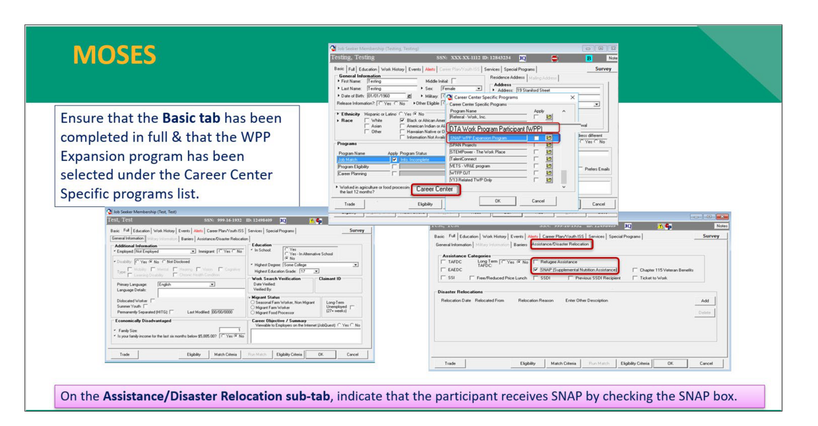Open the JQ JobQuest icon on Testing record
This screenshot has height=426, width=818.
point(522,58)
